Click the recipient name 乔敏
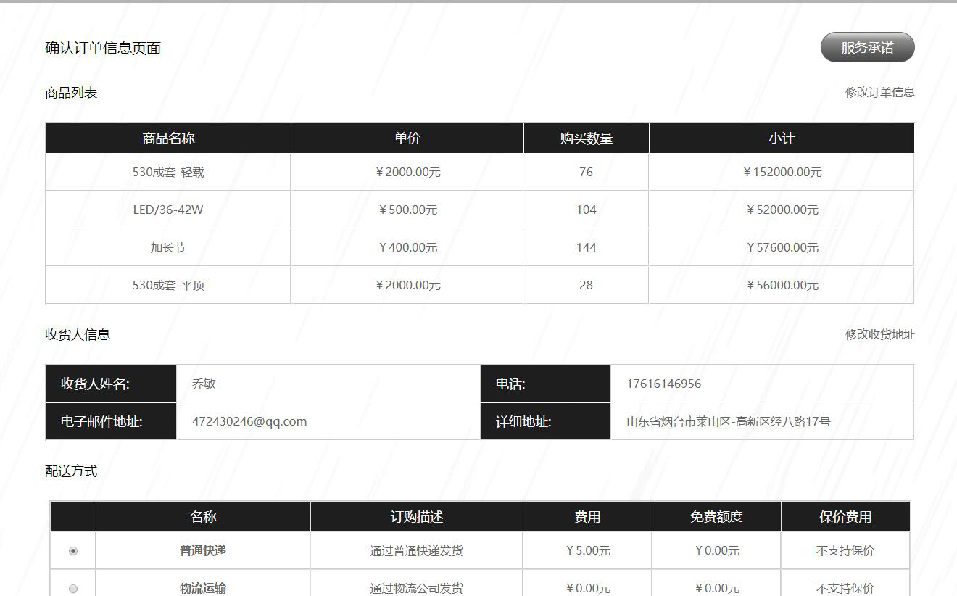Image resolution: width=957 pixels, height=596 pixels. tap(204, 384)
